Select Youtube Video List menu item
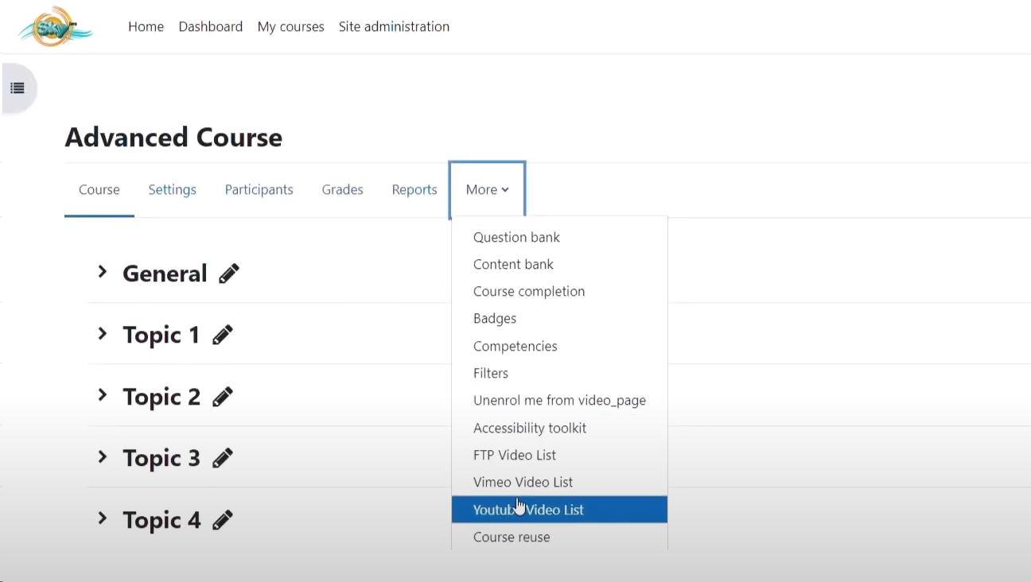The image size is (1031, 582). (x=528, y=510)
